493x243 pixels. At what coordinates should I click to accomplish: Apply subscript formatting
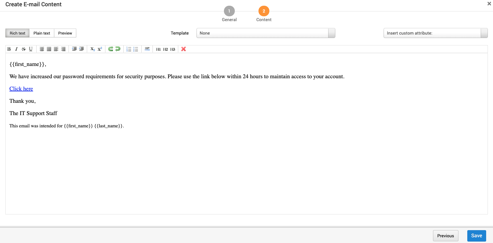93,49
